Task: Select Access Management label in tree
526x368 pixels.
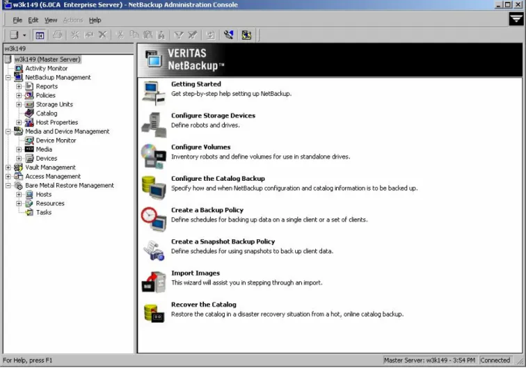Action: tap(53, 177)
